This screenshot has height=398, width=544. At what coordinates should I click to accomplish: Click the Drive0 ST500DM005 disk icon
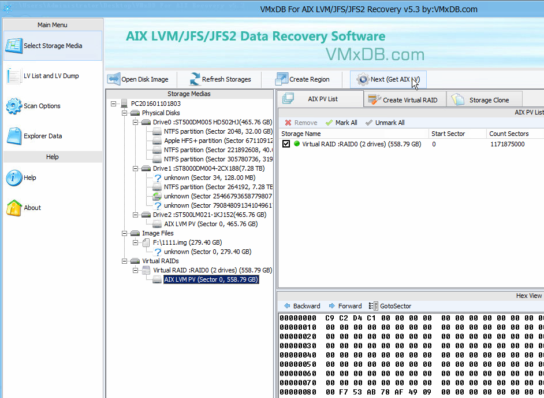coord(146,123)
